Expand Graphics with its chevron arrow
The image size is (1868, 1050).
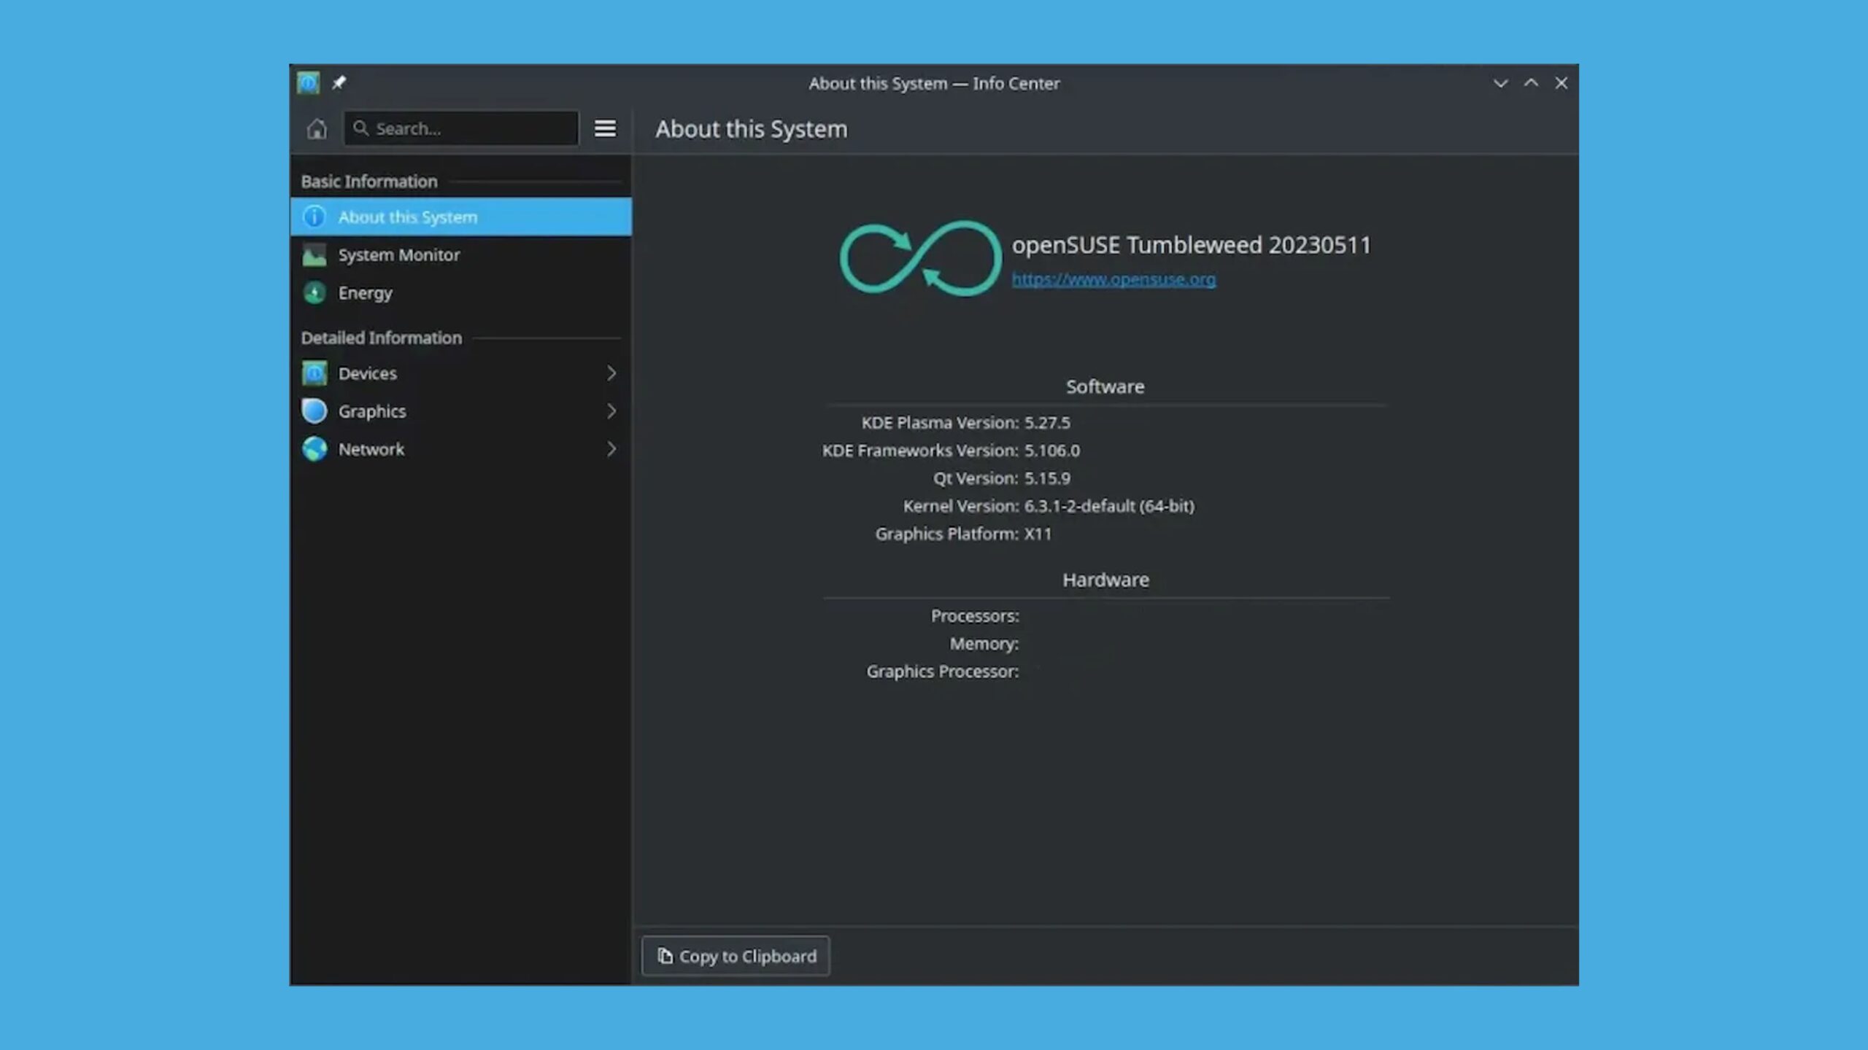[611, 411]
